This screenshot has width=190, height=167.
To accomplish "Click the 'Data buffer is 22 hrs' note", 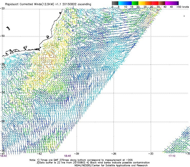I will [93, 163].
